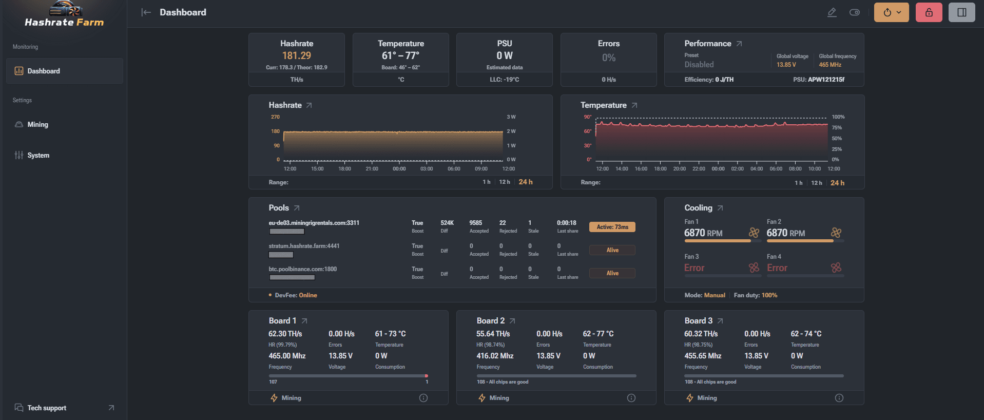Click stratum.hashrate.farm:4441 pool address
984x420 pixels.
304,246
